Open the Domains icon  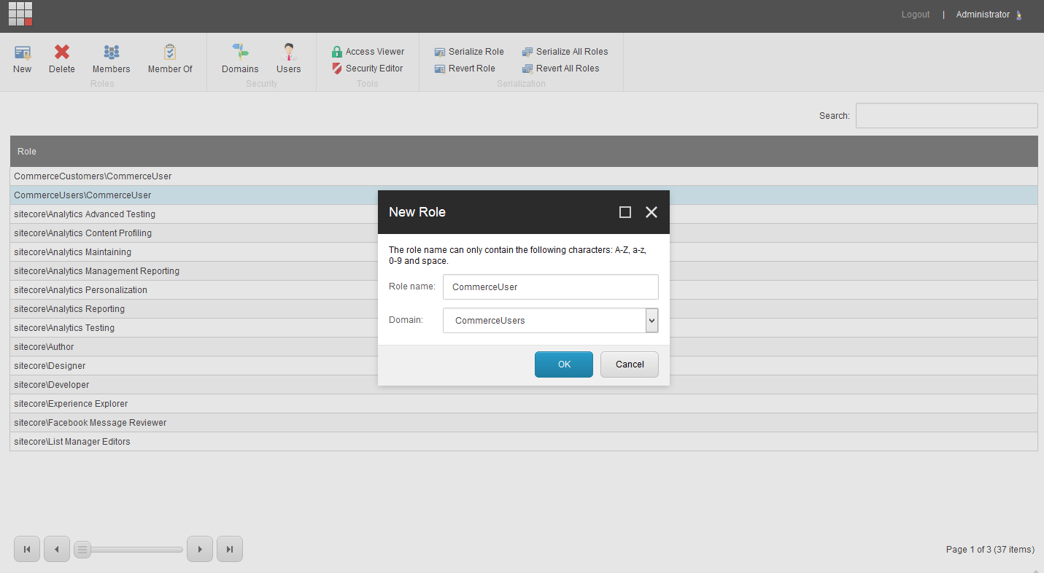point(241,52)
